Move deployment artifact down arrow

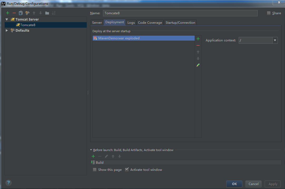point(198,59)
